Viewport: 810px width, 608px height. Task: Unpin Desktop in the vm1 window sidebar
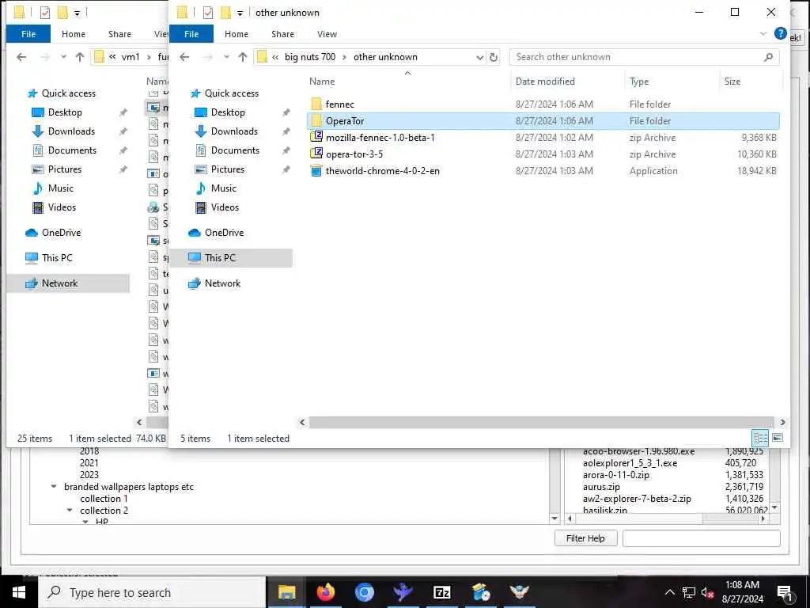coord(123,112)
